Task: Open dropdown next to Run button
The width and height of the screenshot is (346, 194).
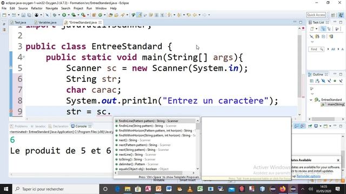Action: 69,15
